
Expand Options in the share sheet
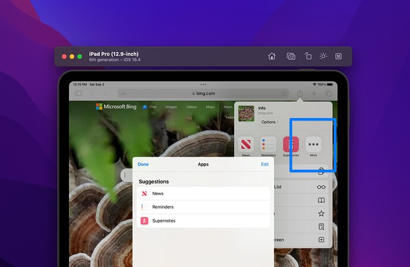270,122
